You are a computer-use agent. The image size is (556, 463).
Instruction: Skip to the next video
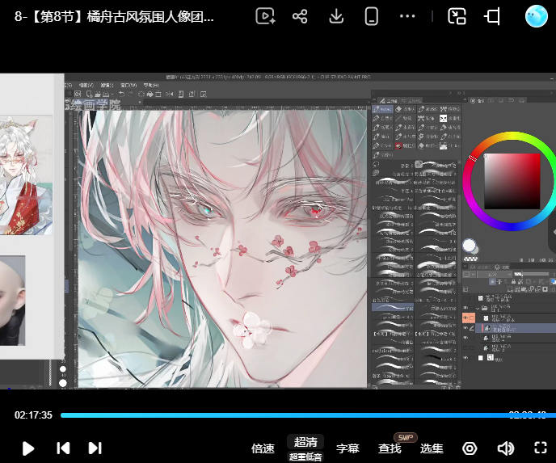[x=95, y=448]
